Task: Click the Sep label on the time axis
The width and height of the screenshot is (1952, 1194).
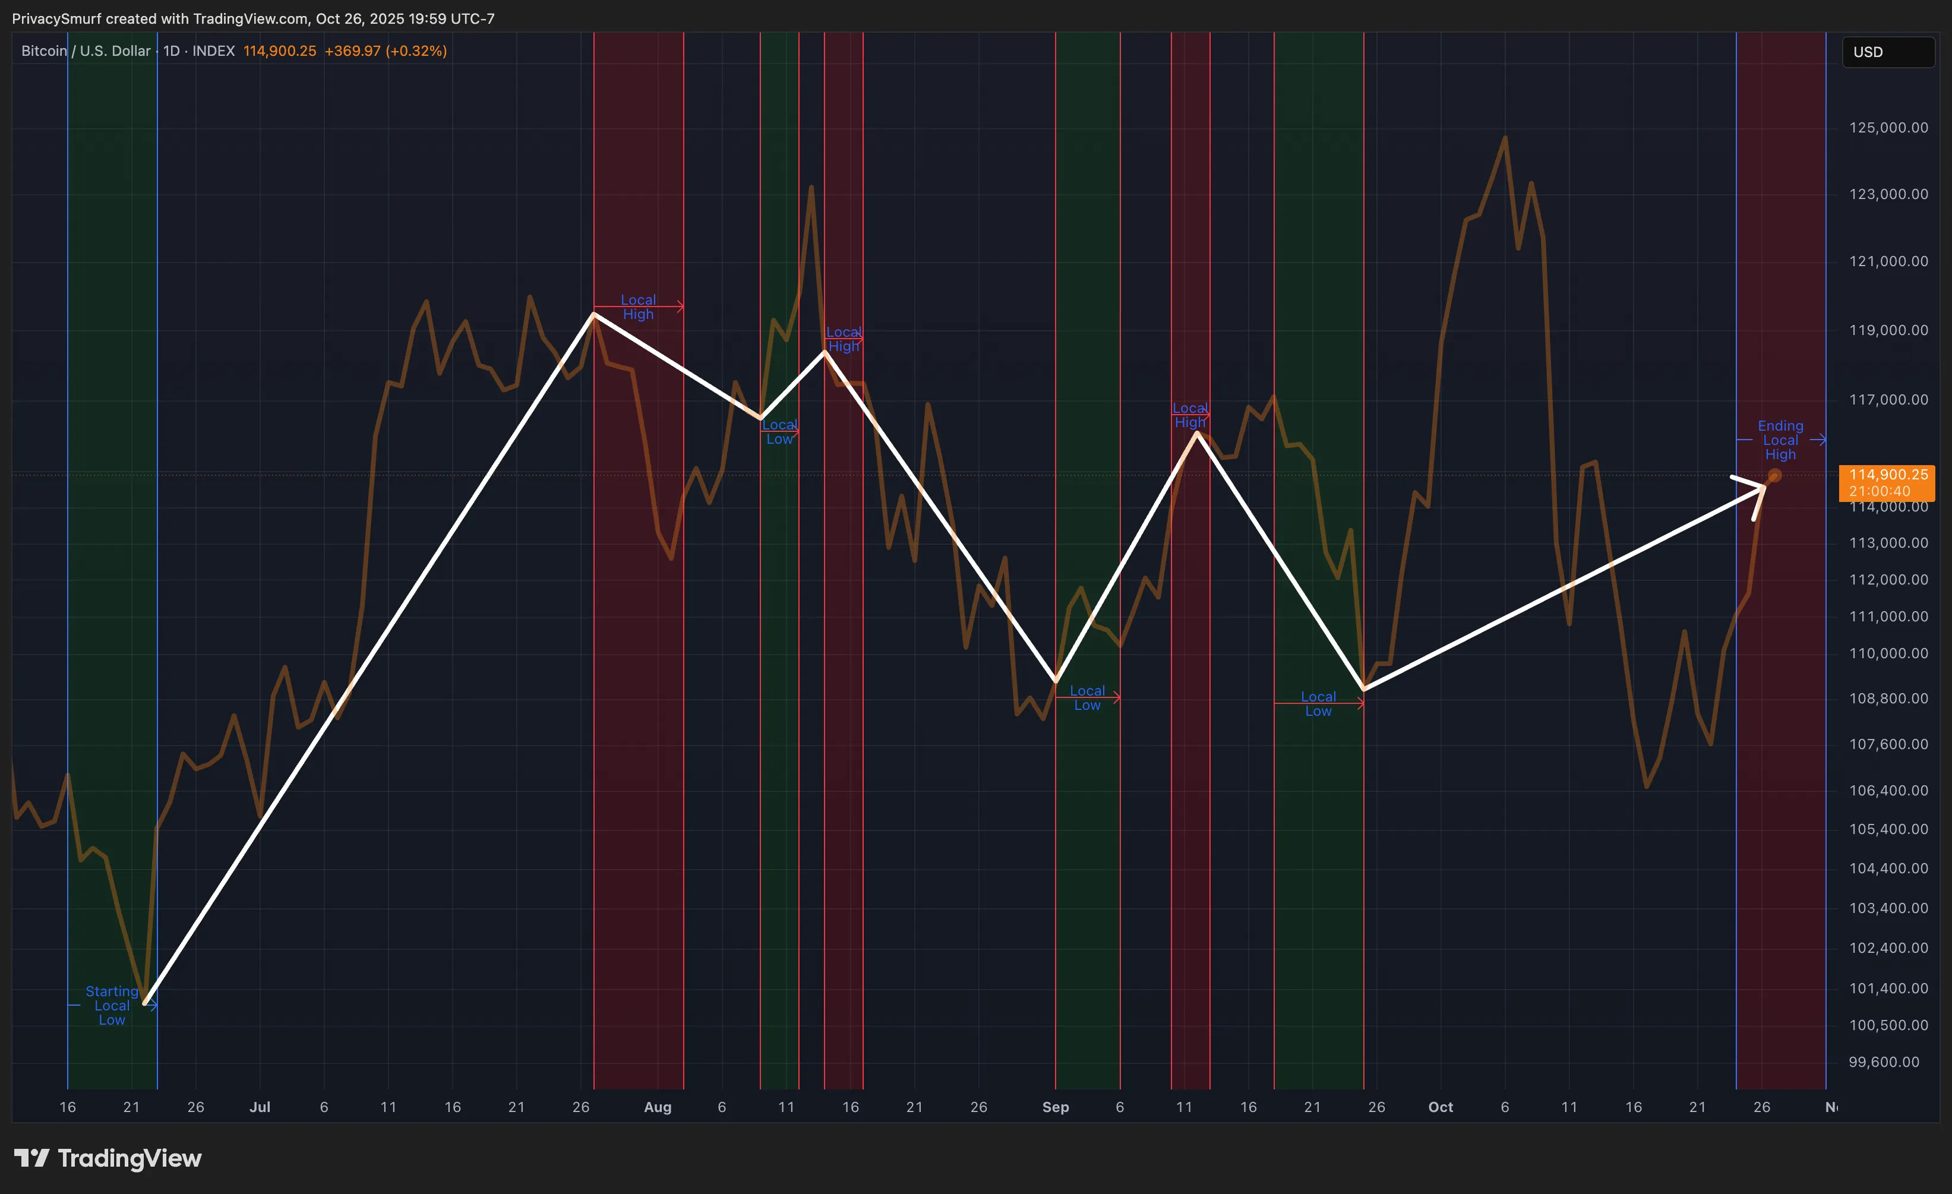Action: click(x=1055, y=1107)
